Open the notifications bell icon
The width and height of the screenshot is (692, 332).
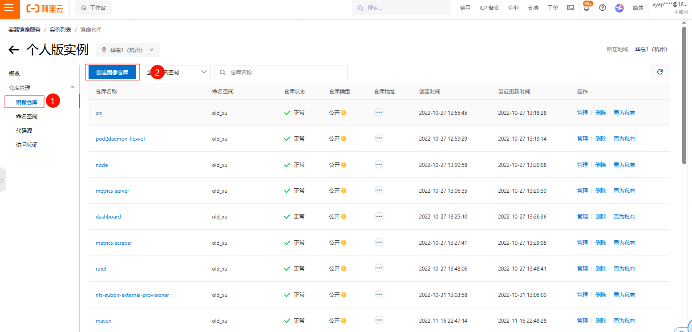click(586, 8)
